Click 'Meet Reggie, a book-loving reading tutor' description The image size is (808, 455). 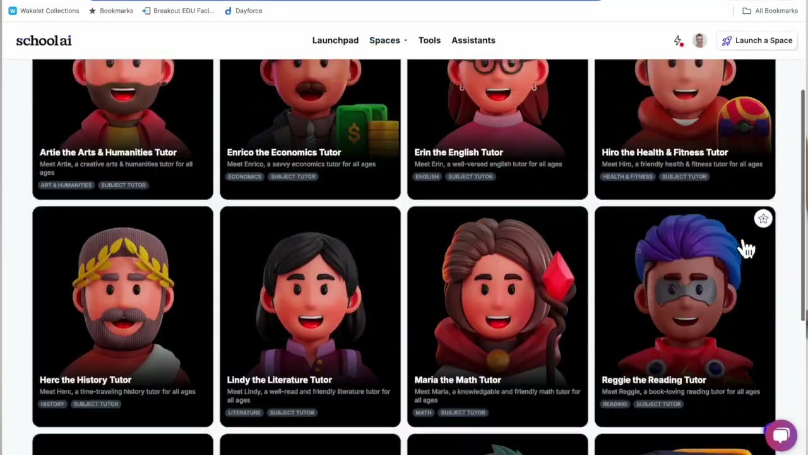click(680, 392)
